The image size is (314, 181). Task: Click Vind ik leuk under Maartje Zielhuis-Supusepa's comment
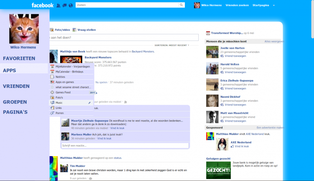[117, 128]
